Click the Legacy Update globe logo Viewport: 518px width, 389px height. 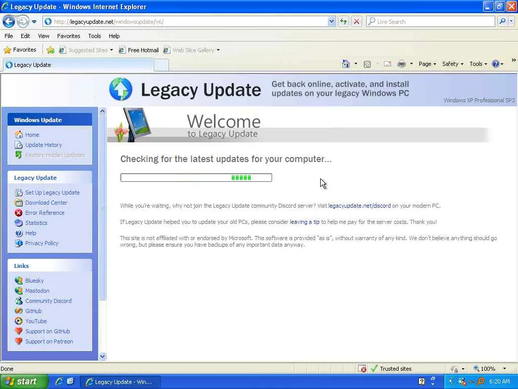pyautogui.click(x=120, y=89)
